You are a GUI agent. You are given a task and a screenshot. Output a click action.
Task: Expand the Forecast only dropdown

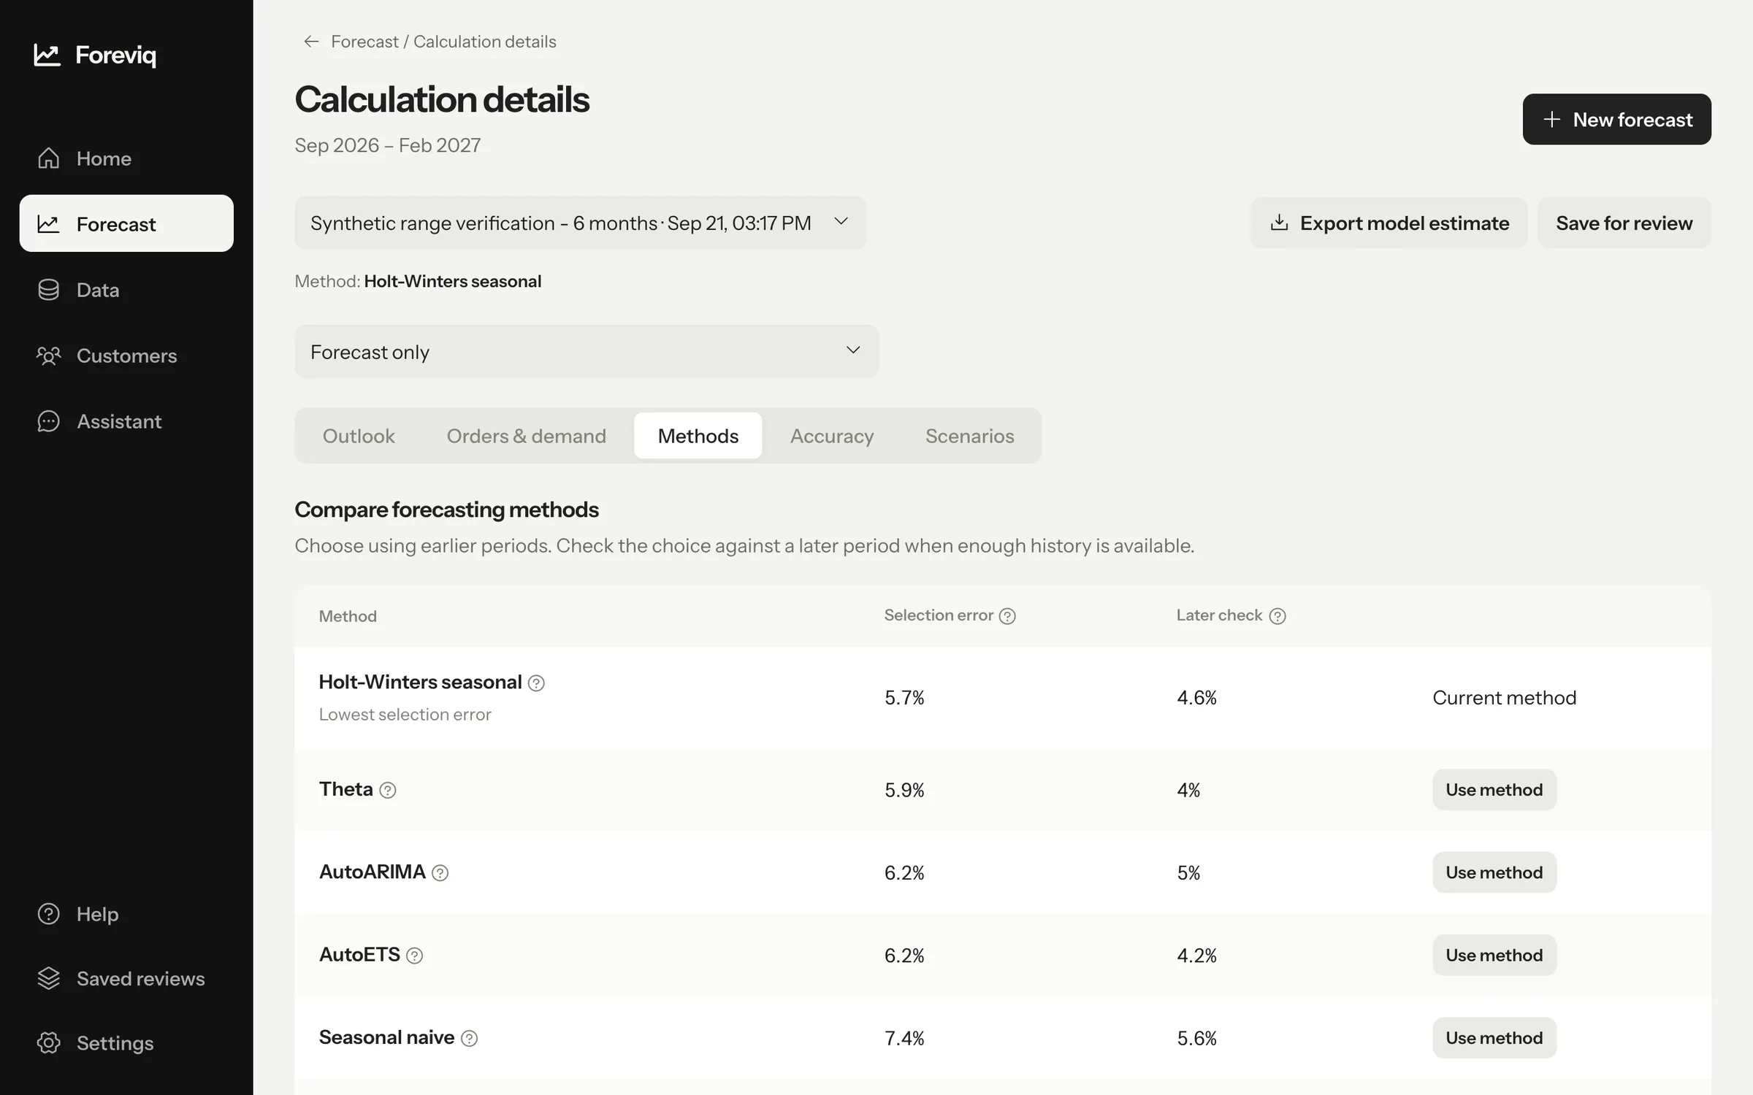click(x=587, y=351)
